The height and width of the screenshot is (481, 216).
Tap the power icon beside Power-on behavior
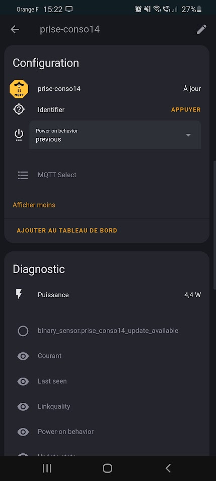tap(19, 135)
